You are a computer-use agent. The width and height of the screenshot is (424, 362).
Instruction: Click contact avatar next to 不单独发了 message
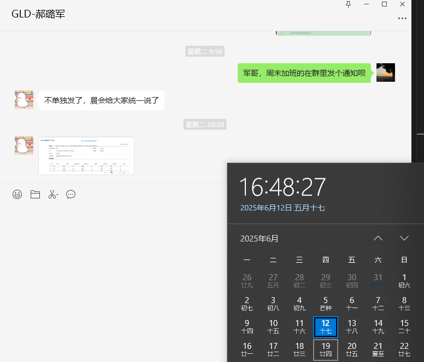(x=24, y=100)
